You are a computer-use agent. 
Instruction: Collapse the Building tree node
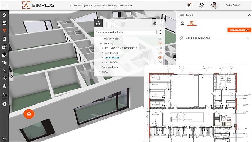pos(101,43)
